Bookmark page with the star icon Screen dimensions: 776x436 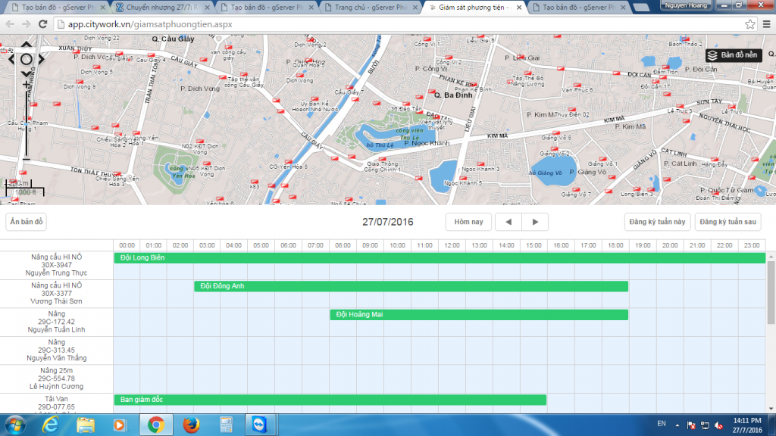click(x=749, y=24)
